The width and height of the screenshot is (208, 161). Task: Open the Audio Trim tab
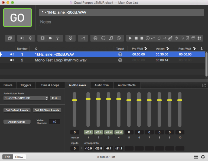coord(102,85)
